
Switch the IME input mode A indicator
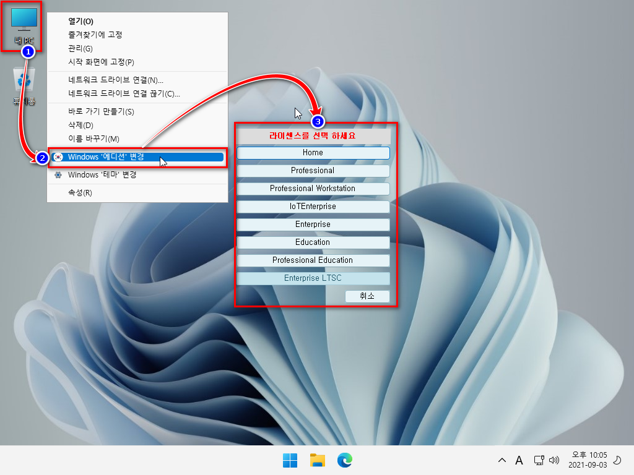[519, 460]
